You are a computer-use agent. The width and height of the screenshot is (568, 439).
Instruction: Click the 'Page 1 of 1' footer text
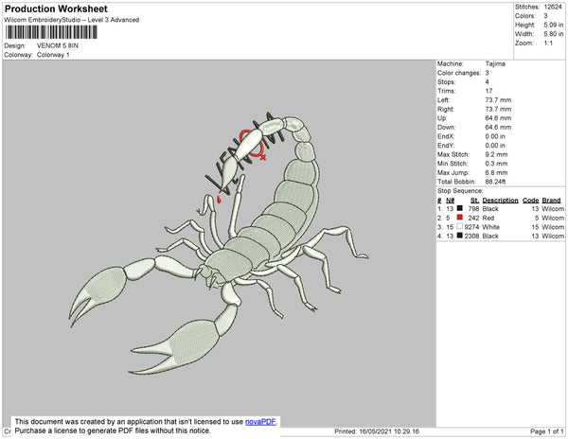tap(546, 431)
